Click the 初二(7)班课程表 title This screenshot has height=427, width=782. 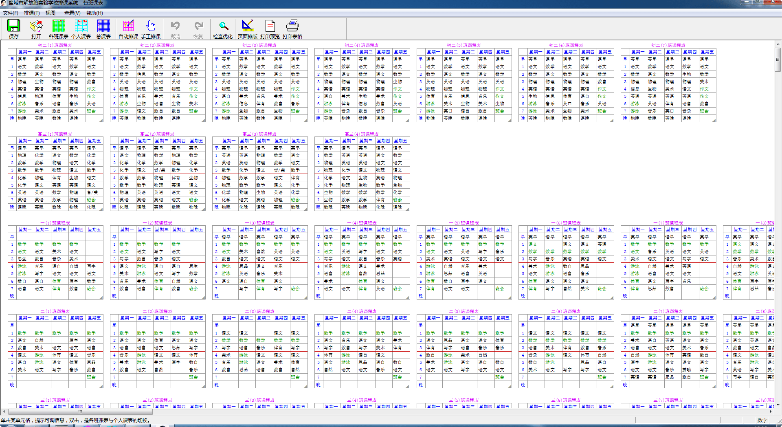668,45
